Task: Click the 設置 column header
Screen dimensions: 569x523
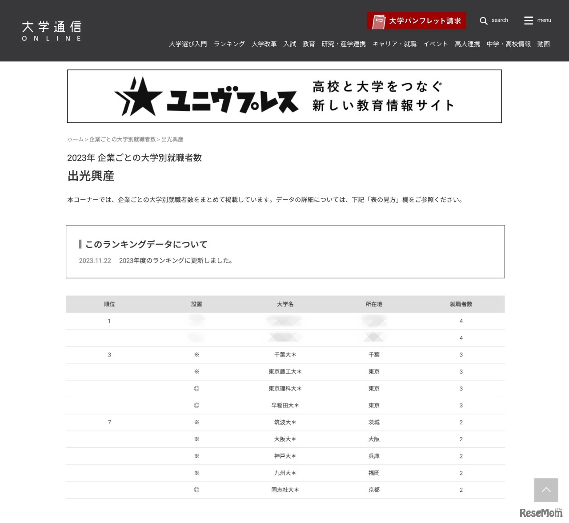Action: (196, 304)
